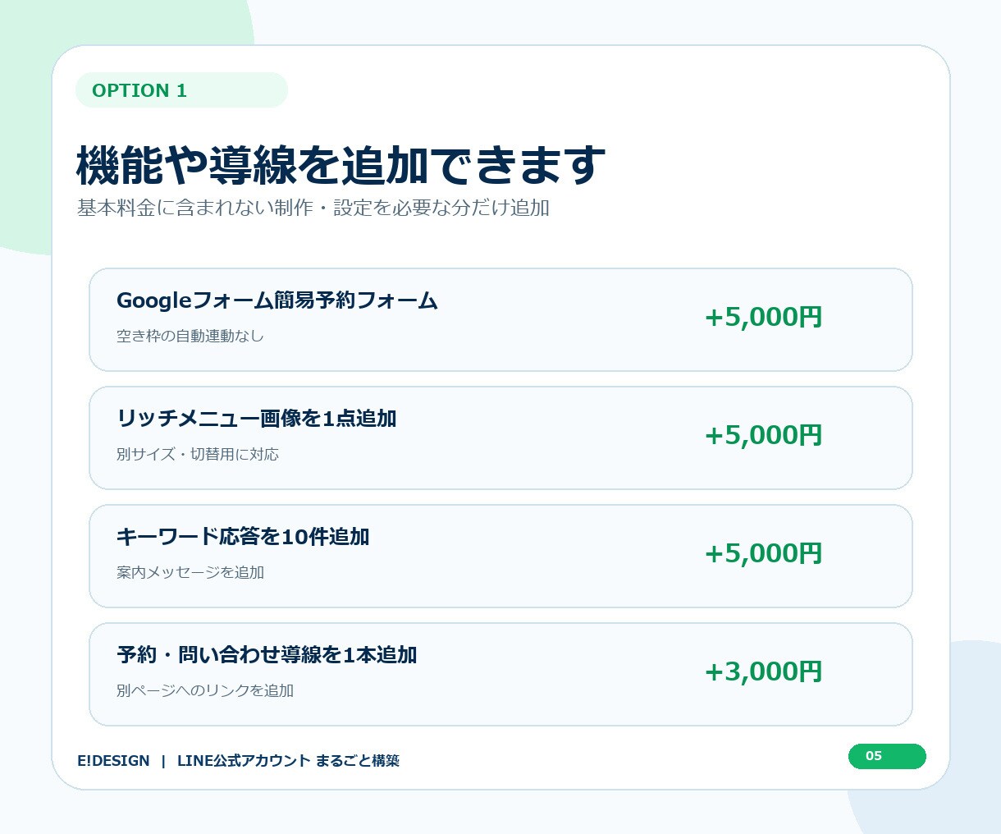Click the text 別サイズ・切替用に対応
This screenshot has height=834, width=1001.
click(x=198, y=454)
